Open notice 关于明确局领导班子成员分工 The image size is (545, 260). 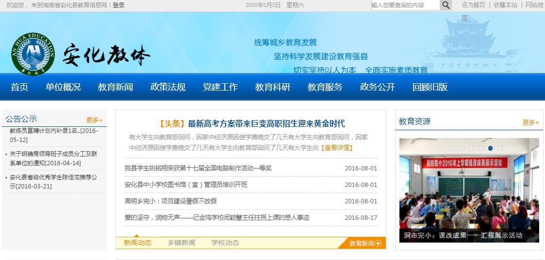53,158
